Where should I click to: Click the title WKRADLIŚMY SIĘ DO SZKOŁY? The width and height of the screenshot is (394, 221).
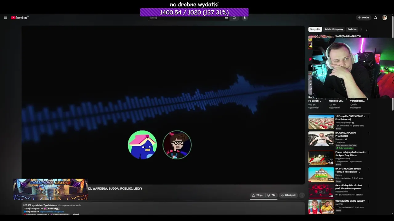350,201
